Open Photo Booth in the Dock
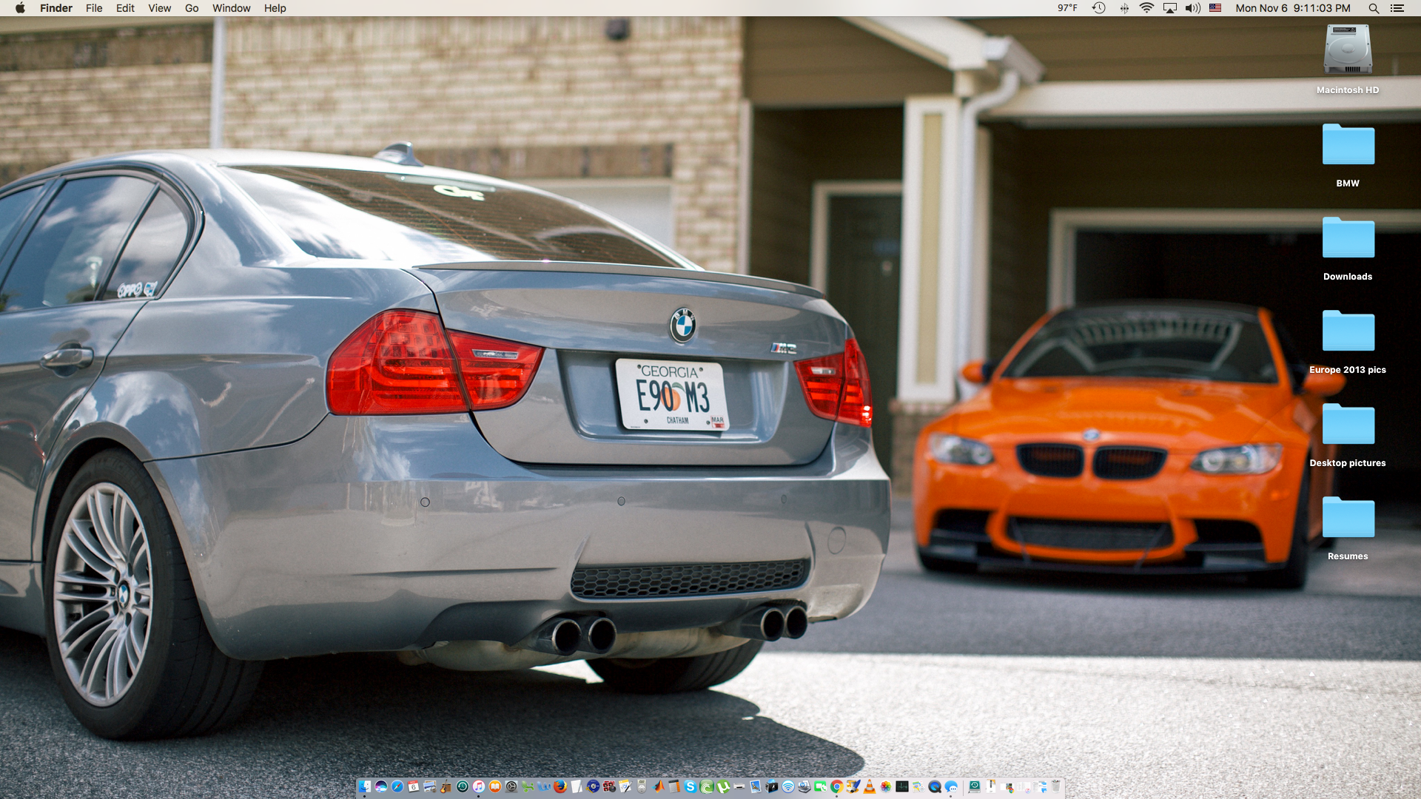Viewport: 1421px width, 799px height. 609,786
